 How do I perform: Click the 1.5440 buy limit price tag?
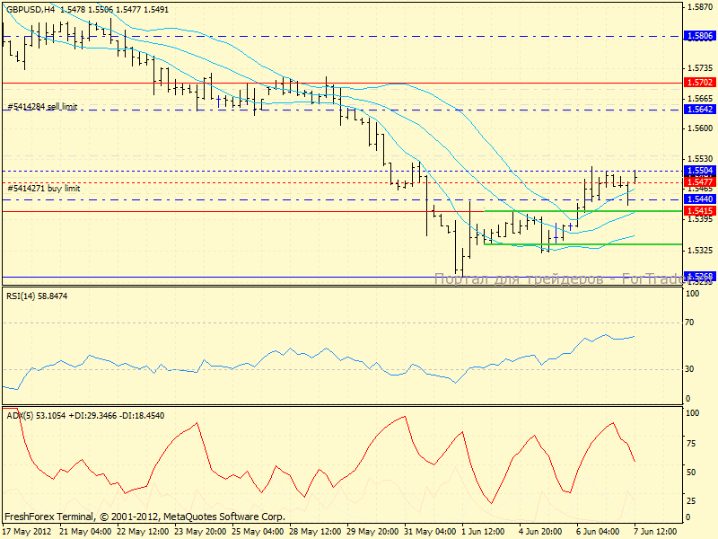click(699, 199)
